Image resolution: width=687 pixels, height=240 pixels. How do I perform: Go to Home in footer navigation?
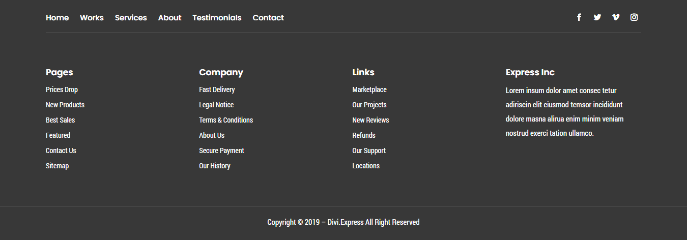57,18
